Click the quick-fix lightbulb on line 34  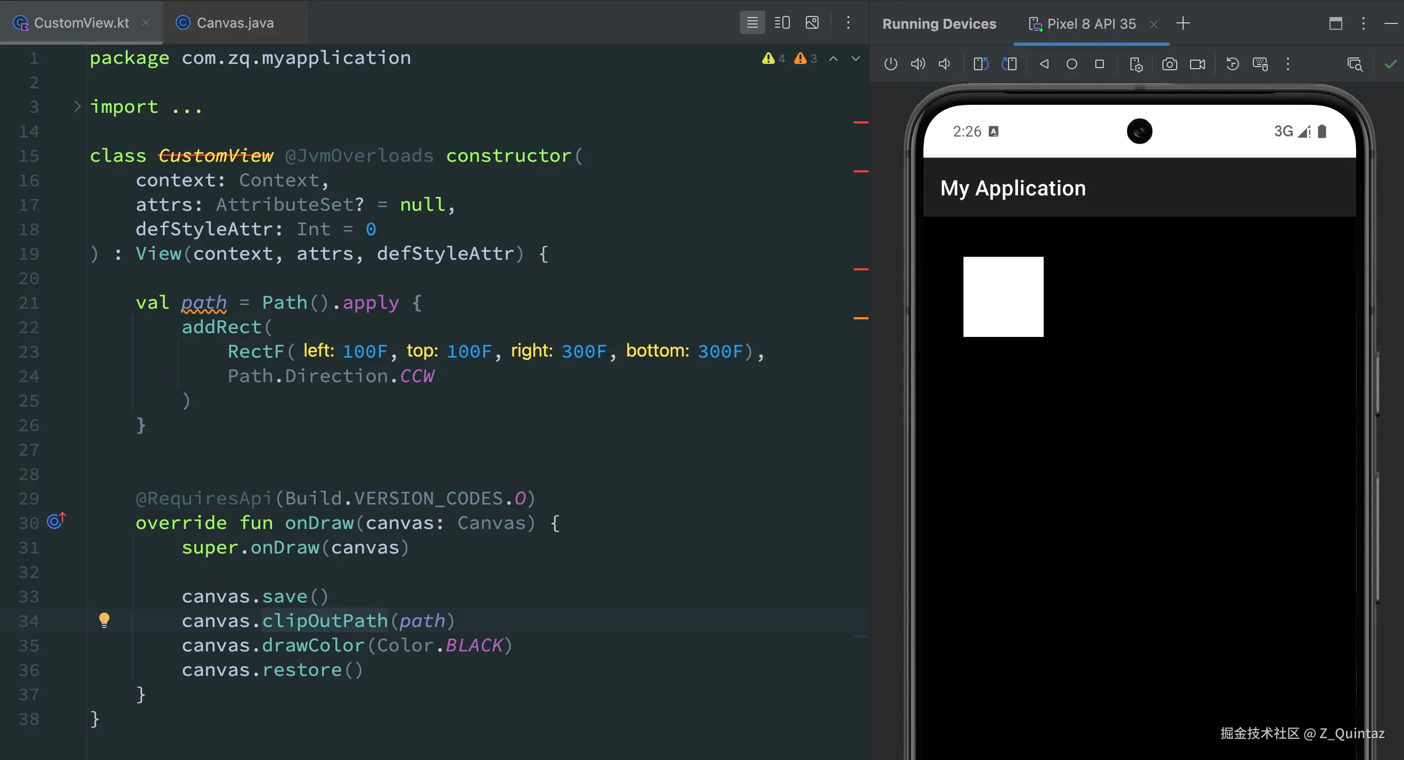click(x=104, y=620)
